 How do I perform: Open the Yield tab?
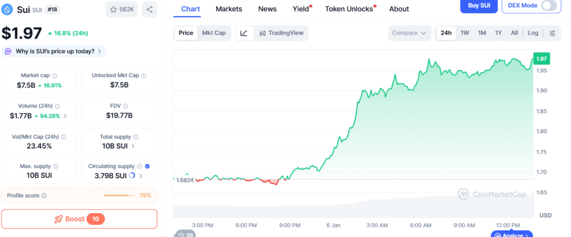point(301,9)
